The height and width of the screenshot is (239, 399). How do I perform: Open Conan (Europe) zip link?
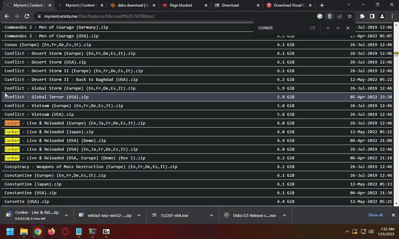(x=48, y=45)
